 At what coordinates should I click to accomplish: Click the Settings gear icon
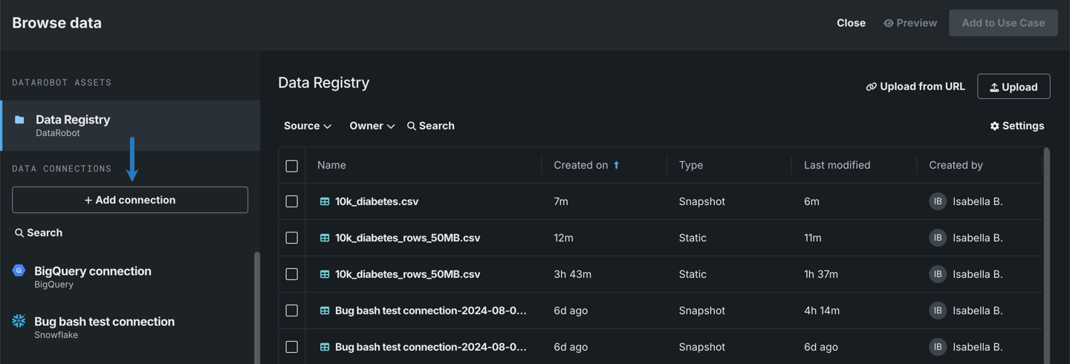click(x=994, y=126)
